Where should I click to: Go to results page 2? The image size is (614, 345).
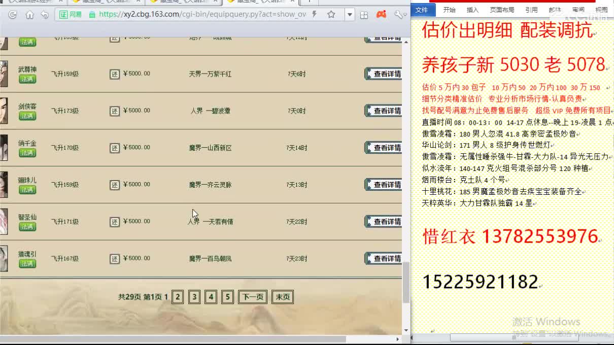point(178,297)
